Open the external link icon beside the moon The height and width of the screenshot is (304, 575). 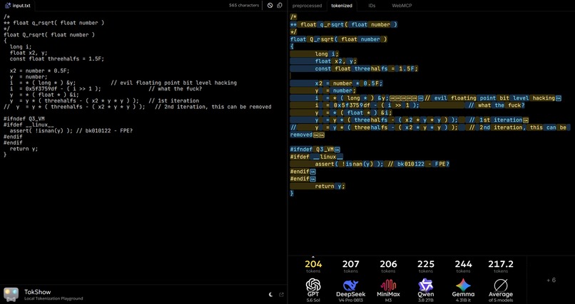click(x=281, y=295)
